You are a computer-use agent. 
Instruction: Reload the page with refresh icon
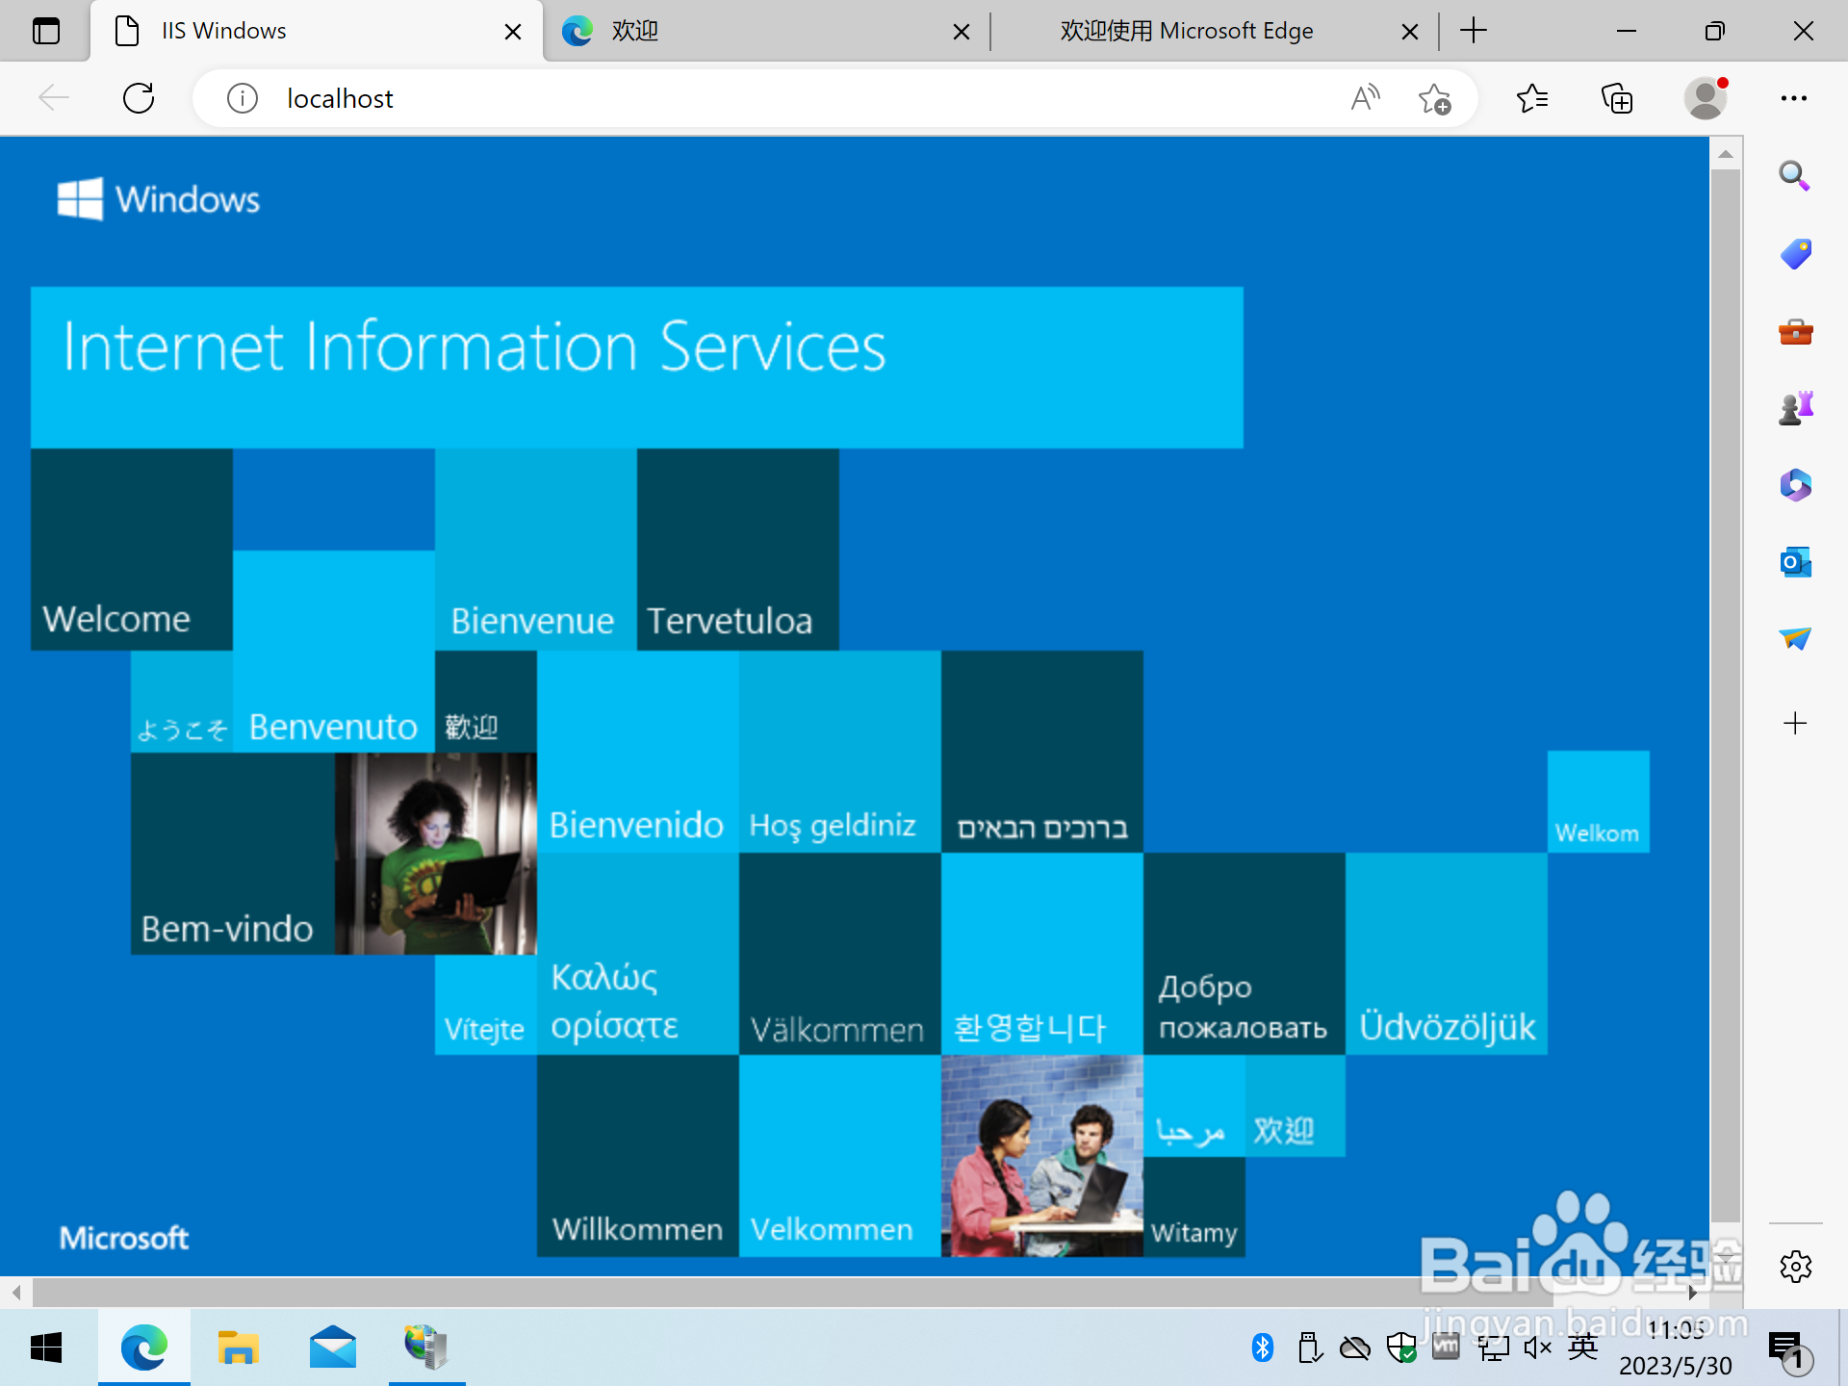click(x=139, y=98)
